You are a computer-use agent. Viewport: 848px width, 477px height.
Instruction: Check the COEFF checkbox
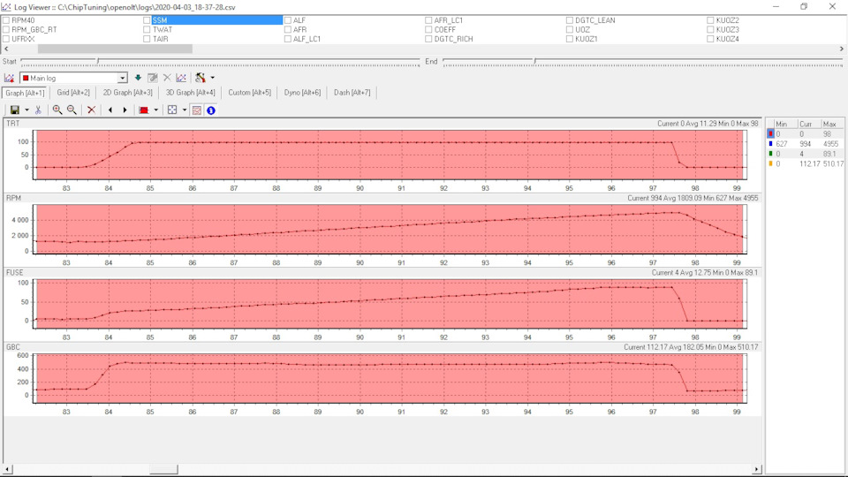coord(428,30)
